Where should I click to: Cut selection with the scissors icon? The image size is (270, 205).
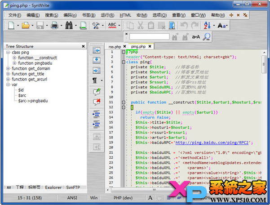pos(141,26)
